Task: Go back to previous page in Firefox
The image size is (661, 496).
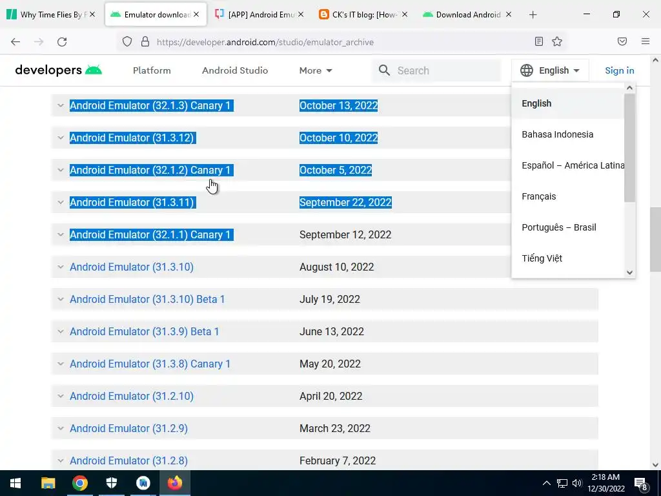Action: tap(15, 42)
